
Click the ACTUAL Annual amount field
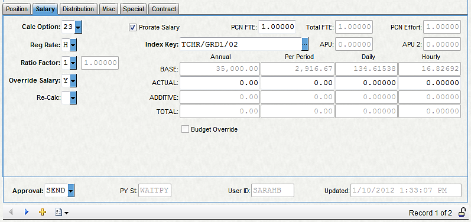[220, 83]
